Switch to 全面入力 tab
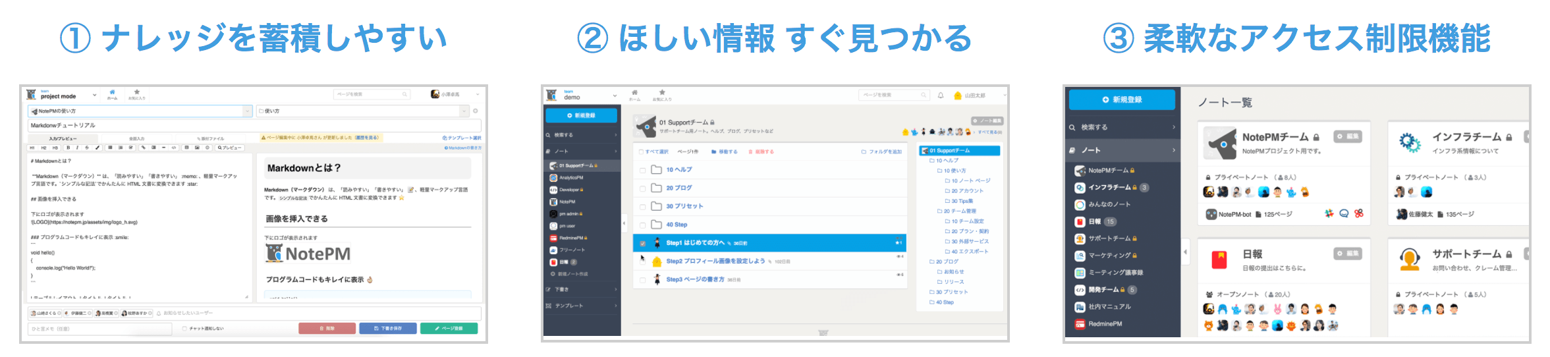Screen dimensions: 1550x357 point(136,139)
